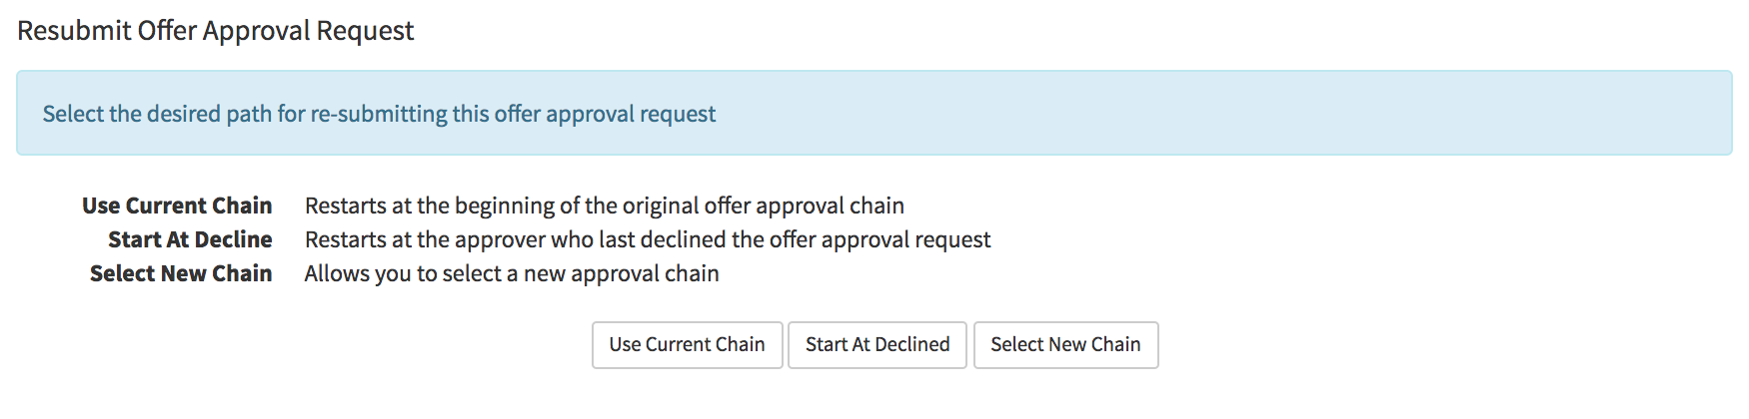1749x419 pixels.
Task: Select the bold Start At Decline label
Action: tap(190, 239)
